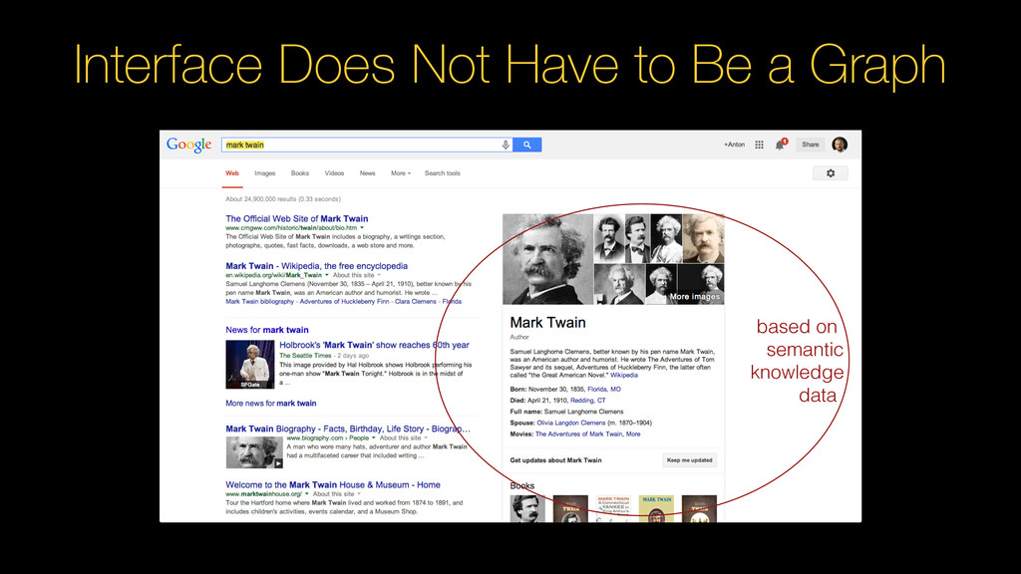Image resolution: width=1021 pixels, height=574 pixels.
Task: Expand the arrow next to the cmgww.com URL
Action: coord(362,228)
